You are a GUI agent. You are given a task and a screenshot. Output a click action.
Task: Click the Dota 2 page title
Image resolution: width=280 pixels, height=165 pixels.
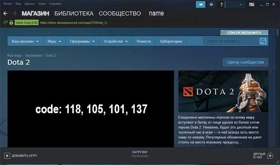pos(18,62)
